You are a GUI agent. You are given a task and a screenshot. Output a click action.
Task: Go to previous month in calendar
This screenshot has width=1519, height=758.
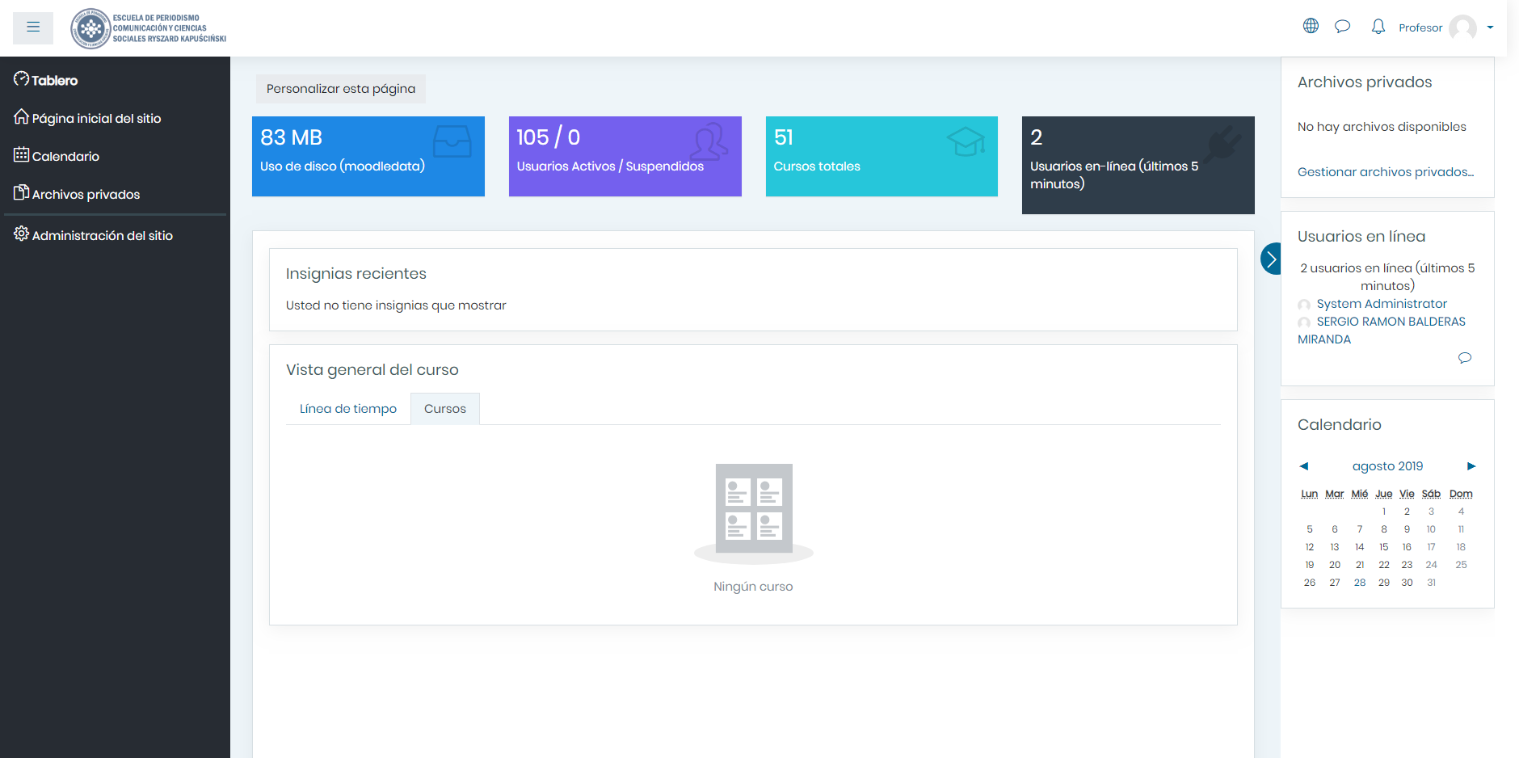tap(1303, 466)
